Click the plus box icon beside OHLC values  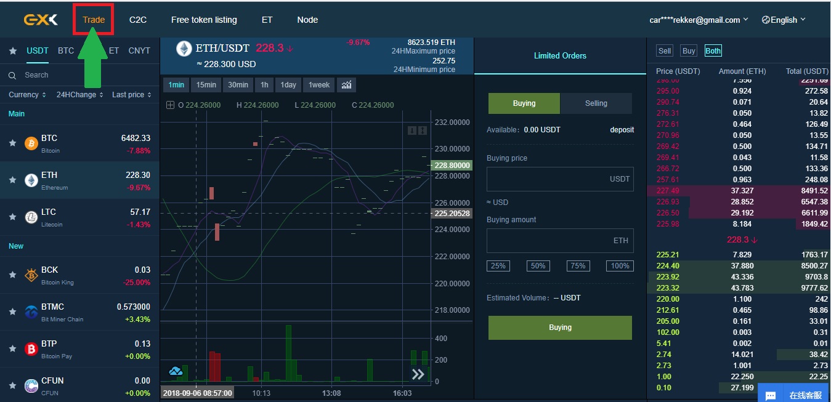pyautogui.click(x=170, y=105)
